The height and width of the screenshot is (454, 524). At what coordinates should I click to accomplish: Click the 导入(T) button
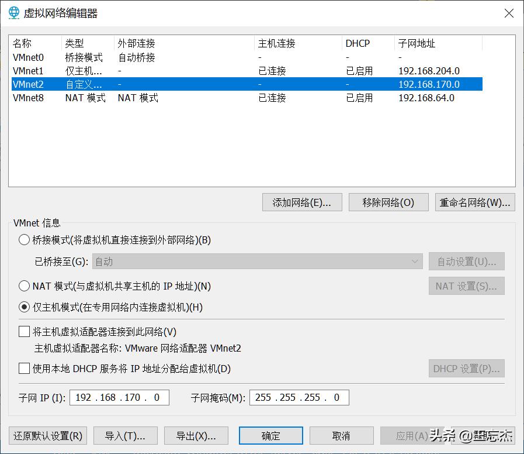(x=125, y=435)
